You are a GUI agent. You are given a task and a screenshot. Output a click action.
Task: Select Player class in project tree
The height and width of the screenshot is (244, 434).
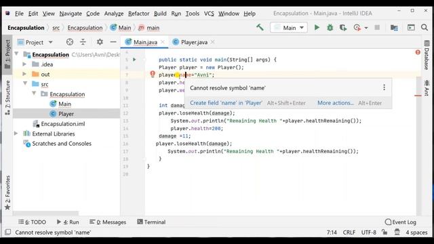click(x=66, y=114)
